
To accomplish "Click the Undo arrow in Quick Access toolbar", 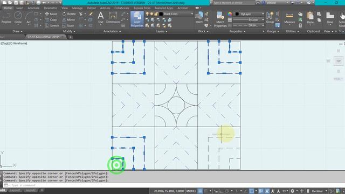I will pyautogui.click(x=44, y=3).
